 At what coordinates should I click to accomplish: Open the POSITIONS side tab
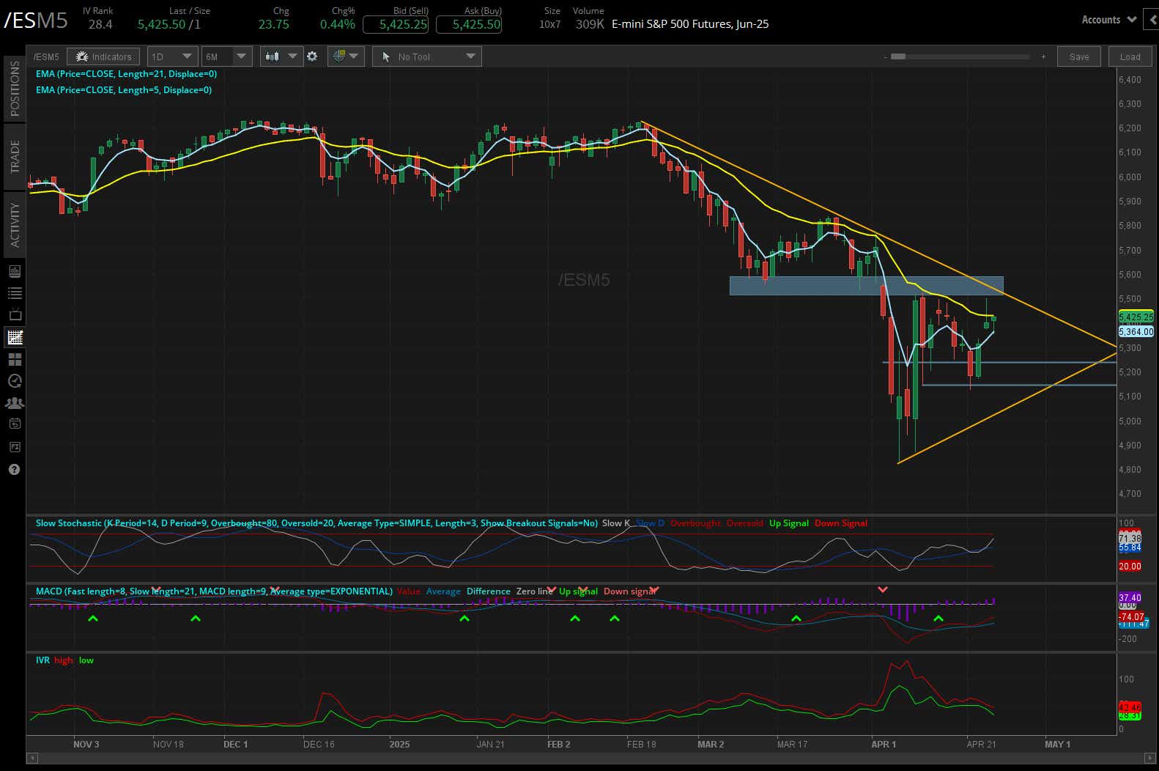(x=15, y=89)
